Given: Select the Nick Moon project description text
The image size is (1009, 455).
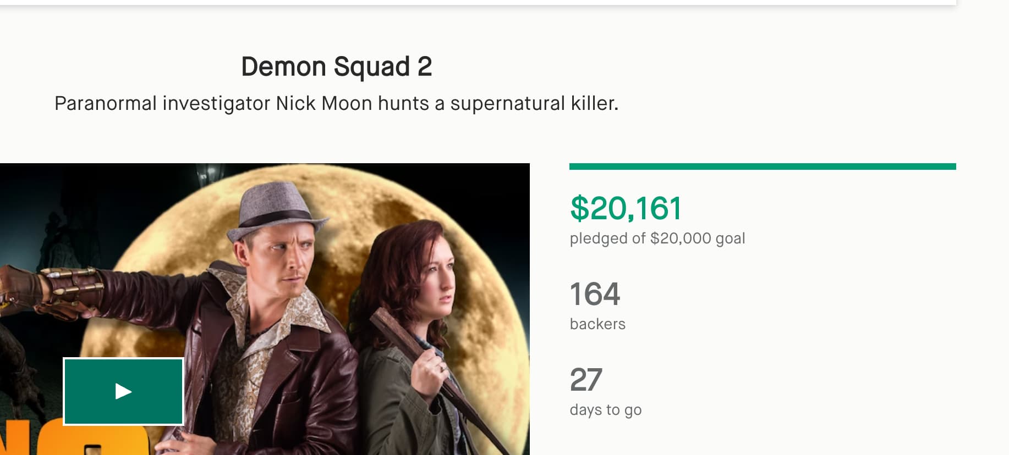Looking at the screenshot, I should [x=336, y=103].
